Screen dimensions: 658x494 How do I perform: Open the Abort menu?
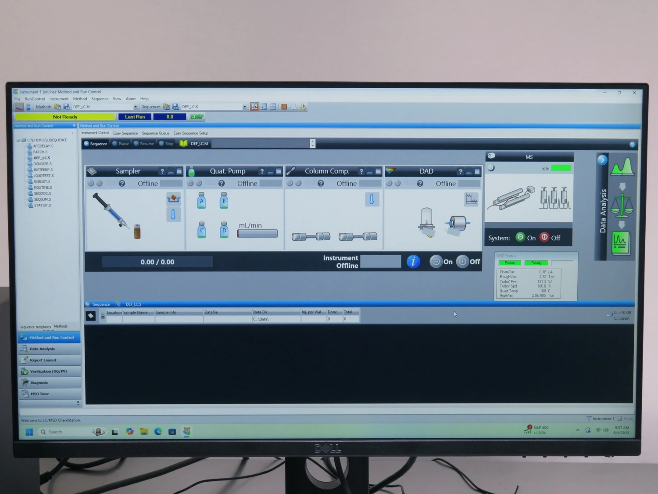(131, 99)
